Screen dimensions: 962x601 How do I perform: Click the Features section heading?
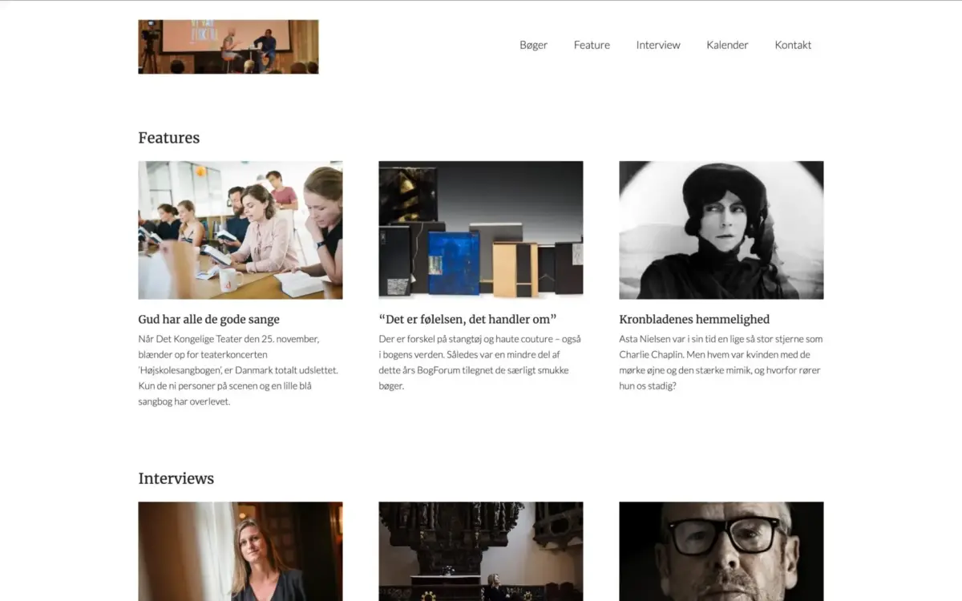(x=169, y=138)
